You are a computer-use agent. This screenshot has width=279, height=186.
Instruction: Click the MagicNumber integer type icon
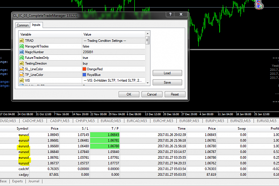21,52
